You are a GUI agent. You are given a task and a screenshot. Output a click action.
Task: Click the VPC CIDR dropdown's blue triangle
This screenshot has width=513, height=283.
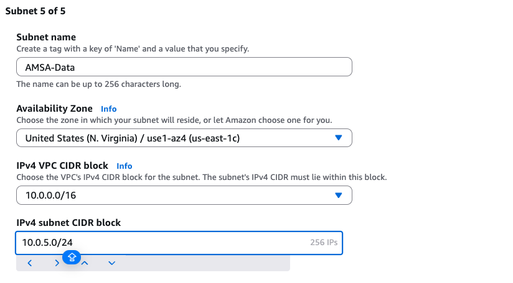click(339, 195)
